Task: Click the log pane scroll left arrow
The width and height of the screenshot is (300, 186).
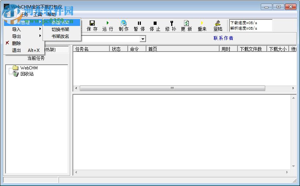Action: [x=76, y=172]
